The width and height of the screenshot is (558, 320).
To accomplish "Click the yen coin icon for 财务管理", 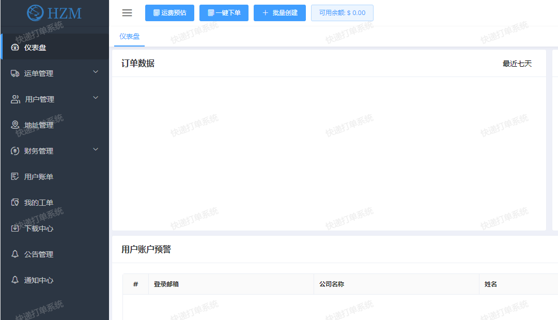I will (x=15, y=151).
